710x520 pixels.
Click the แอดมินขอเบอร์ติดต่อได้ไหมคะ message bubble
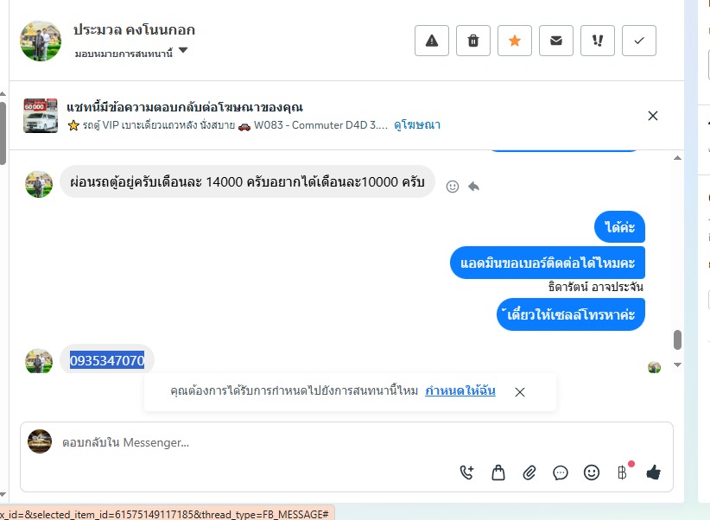548,263
